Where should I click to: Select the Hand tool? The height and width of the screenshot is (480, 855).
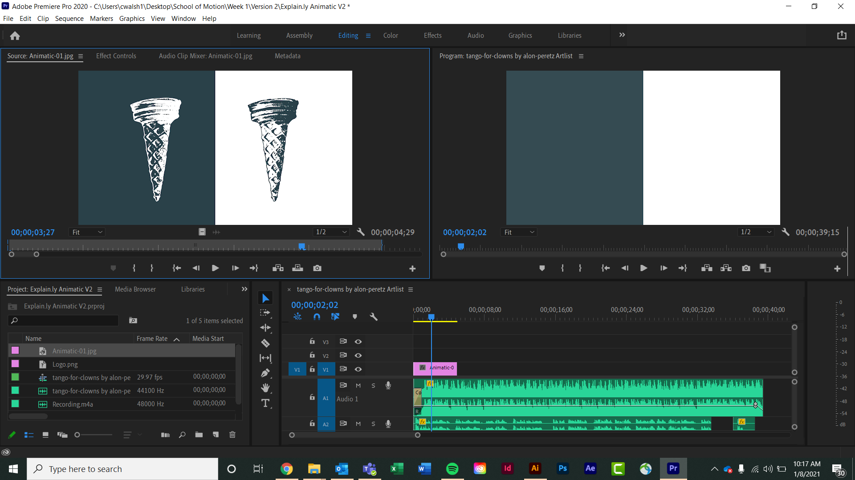point(265,388)
